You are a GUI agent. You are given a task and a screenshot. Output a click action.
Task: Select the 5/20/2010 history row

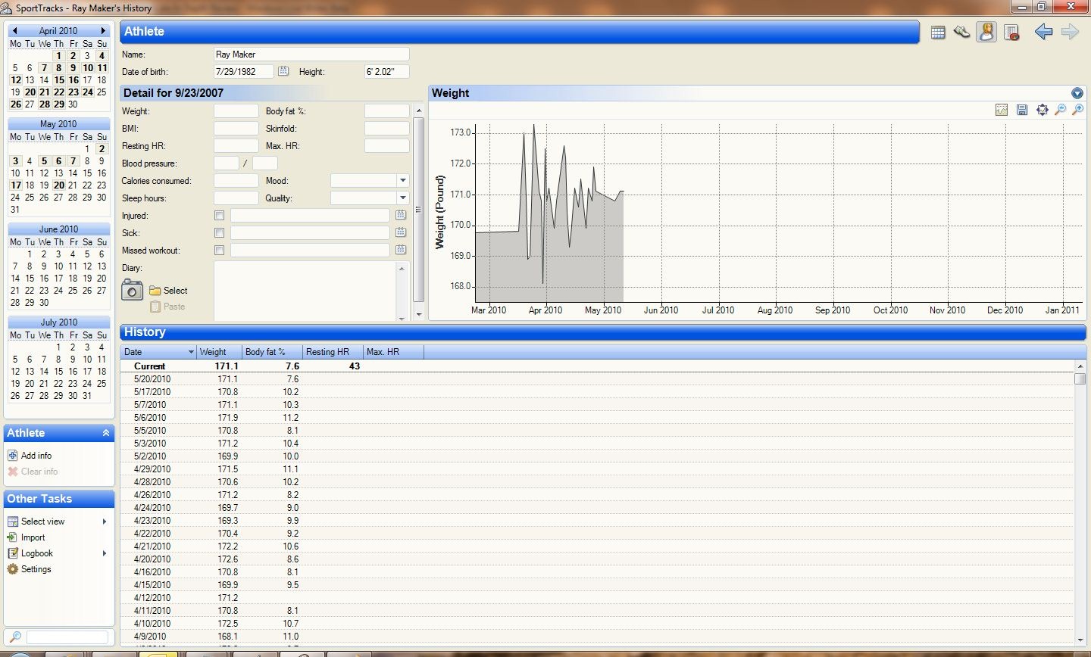[x=597, y=379]
